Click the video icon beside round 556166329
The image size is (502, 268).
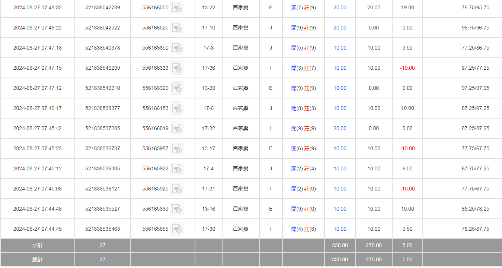point(177,88)
